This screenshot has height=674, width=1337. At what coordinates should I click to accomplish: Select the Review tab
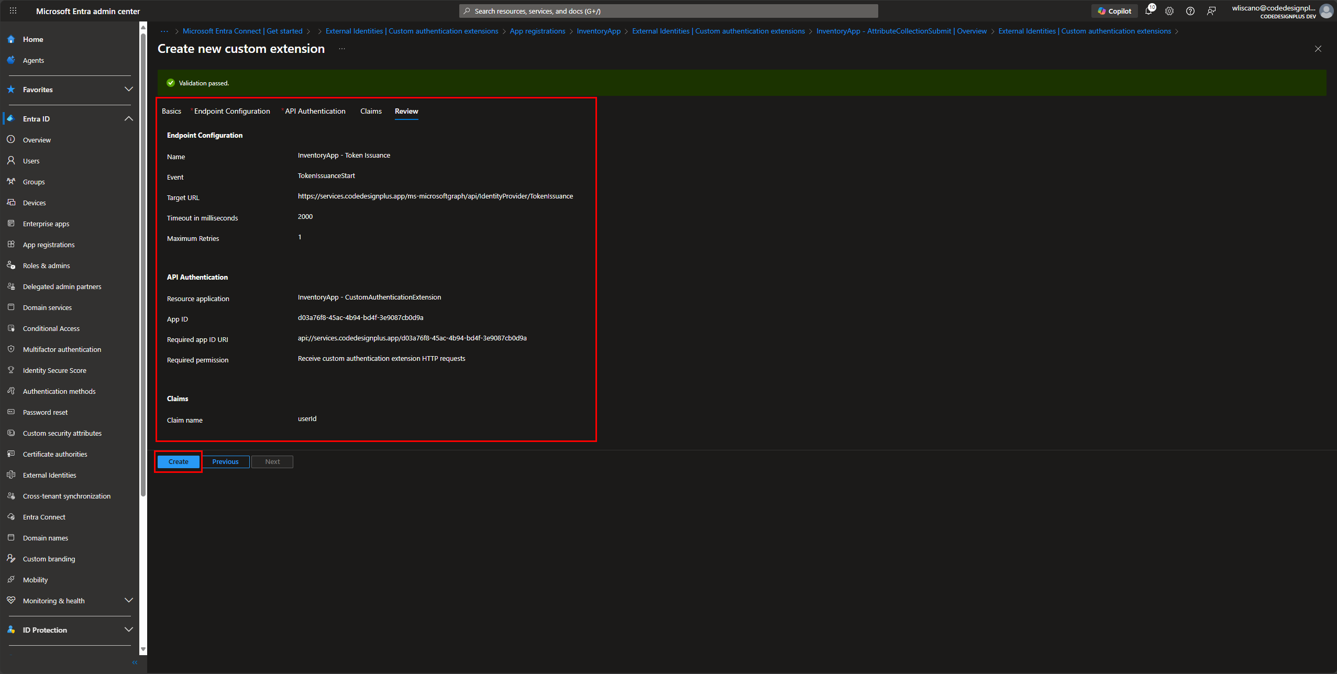[x=406, y=111]
